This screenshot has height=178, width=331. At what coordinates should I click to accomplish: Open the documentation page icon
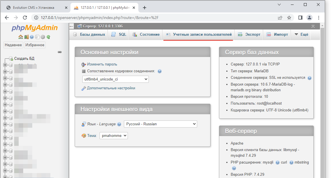37,37
